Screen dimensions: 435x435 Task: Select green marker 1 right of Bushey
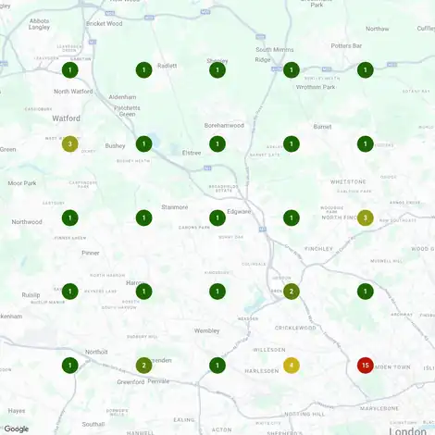[x=143, y=143]
